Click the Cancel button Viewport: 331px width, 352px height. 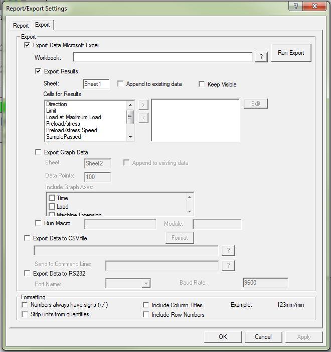263,337
